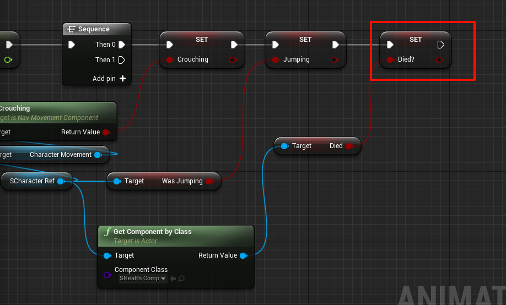506x305 pixels.
Task: Click the SCharacter Ref output pin
Action: (x=61, y=181)
